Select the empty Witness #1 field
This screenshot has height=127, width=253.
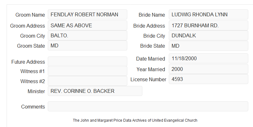coord(87,71)
